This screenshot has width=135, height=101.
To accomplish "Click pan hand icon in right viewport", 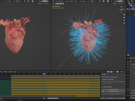I will pos(124,17).
